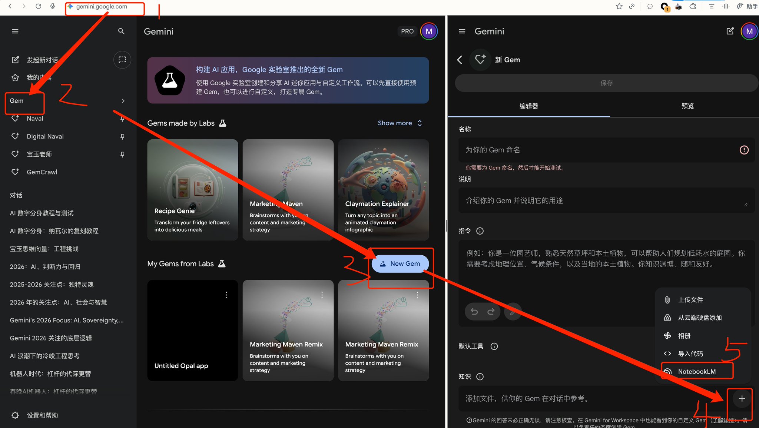Select 相册 from the add menu

pyautogui.click(x=703, y=336)
